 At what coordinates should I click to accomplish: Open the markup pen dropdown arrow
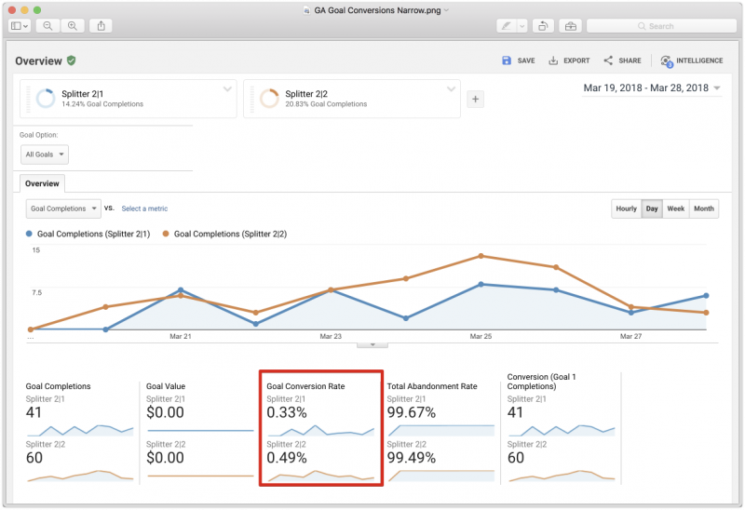(522, 26)
